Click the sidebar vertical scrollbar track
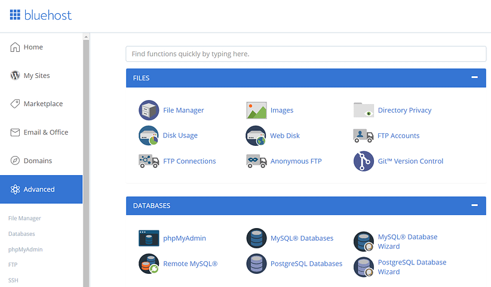 [x=86, y=163]
